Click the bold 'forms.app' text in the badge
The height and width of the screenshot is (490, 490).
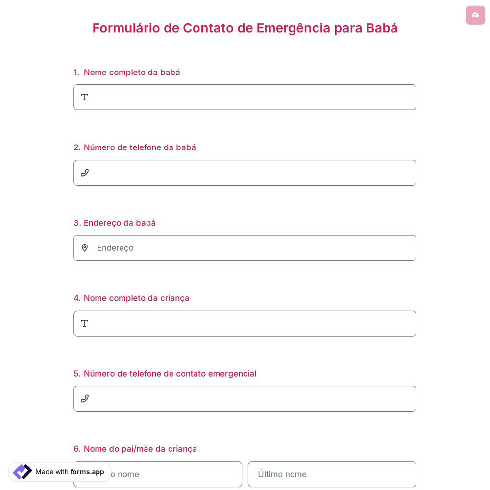coord(87,472)
